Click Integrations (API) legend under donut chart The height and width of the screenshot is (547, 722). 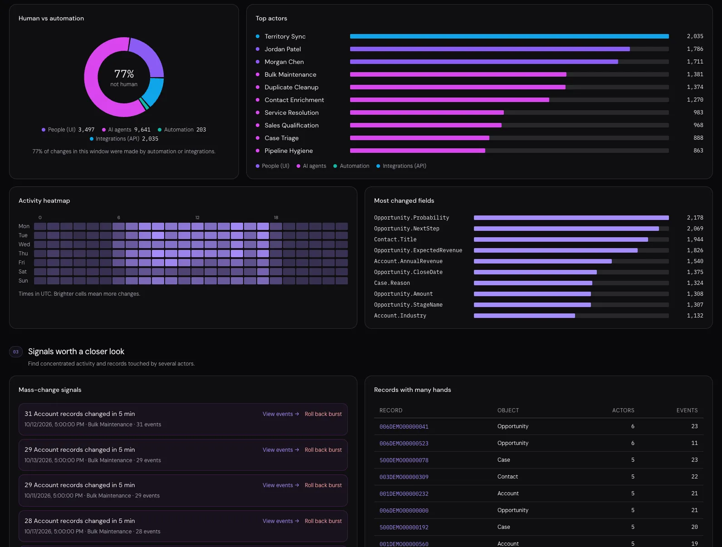(124, 139)
